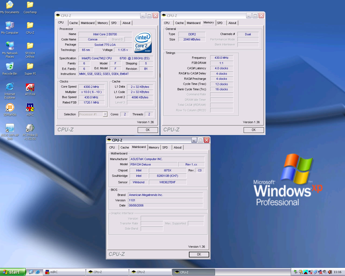This screenshot has height=276, width=345.
Task: Select the My Computer desktop icon
Action: click(x=10, y=28)
